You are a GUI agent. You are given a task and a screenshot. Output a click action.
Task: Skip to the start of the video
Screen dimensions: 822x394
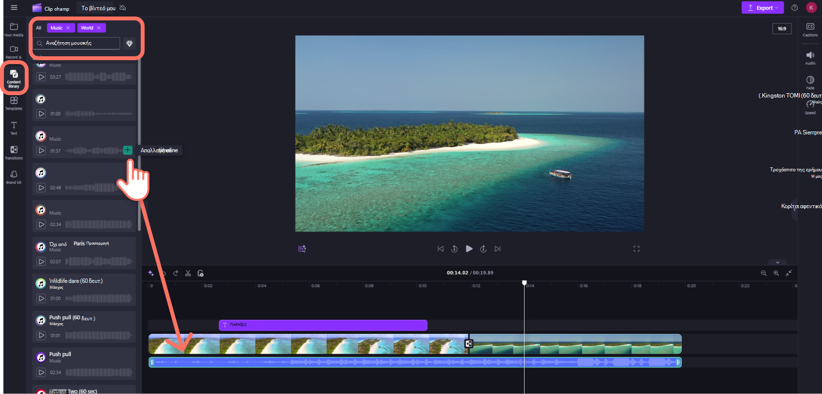click(441, 249)
